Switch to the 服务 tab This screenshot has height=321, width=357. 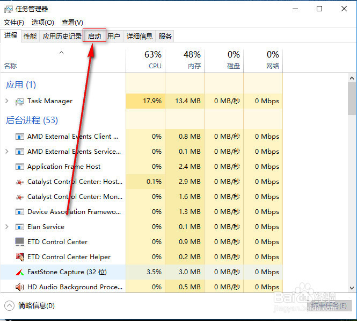pos(165,36)
